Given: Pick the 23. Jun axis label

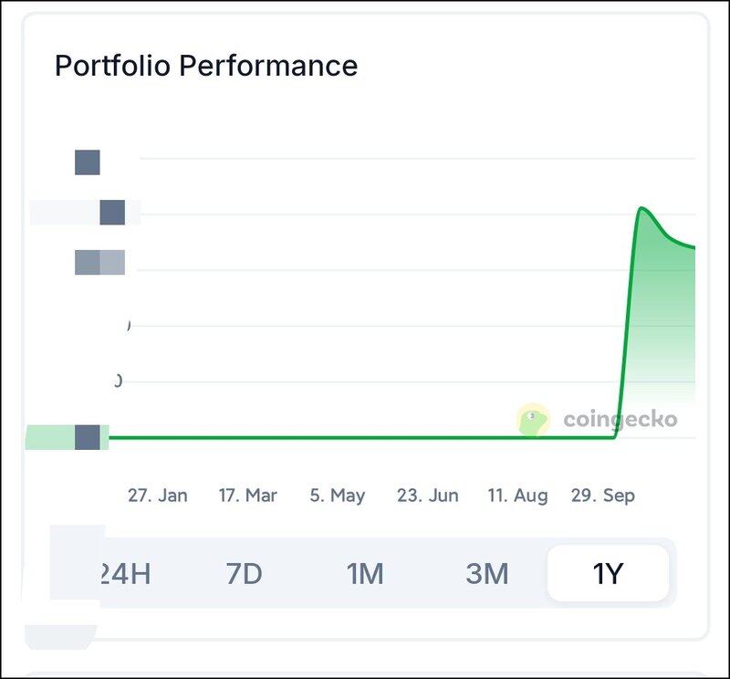Looking at the screenshot, I should coord(427,496).
